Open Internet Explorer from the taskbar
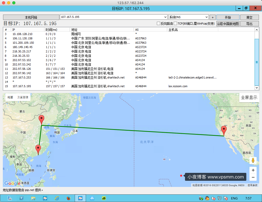The width and height of the screenshot is (262, 202). coord(57,198)
